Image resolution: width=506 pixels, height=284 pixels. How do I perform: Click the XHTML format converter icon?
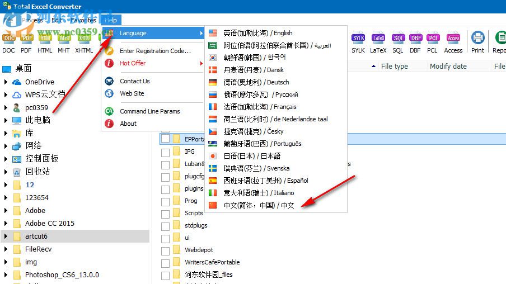pos(84,38)
